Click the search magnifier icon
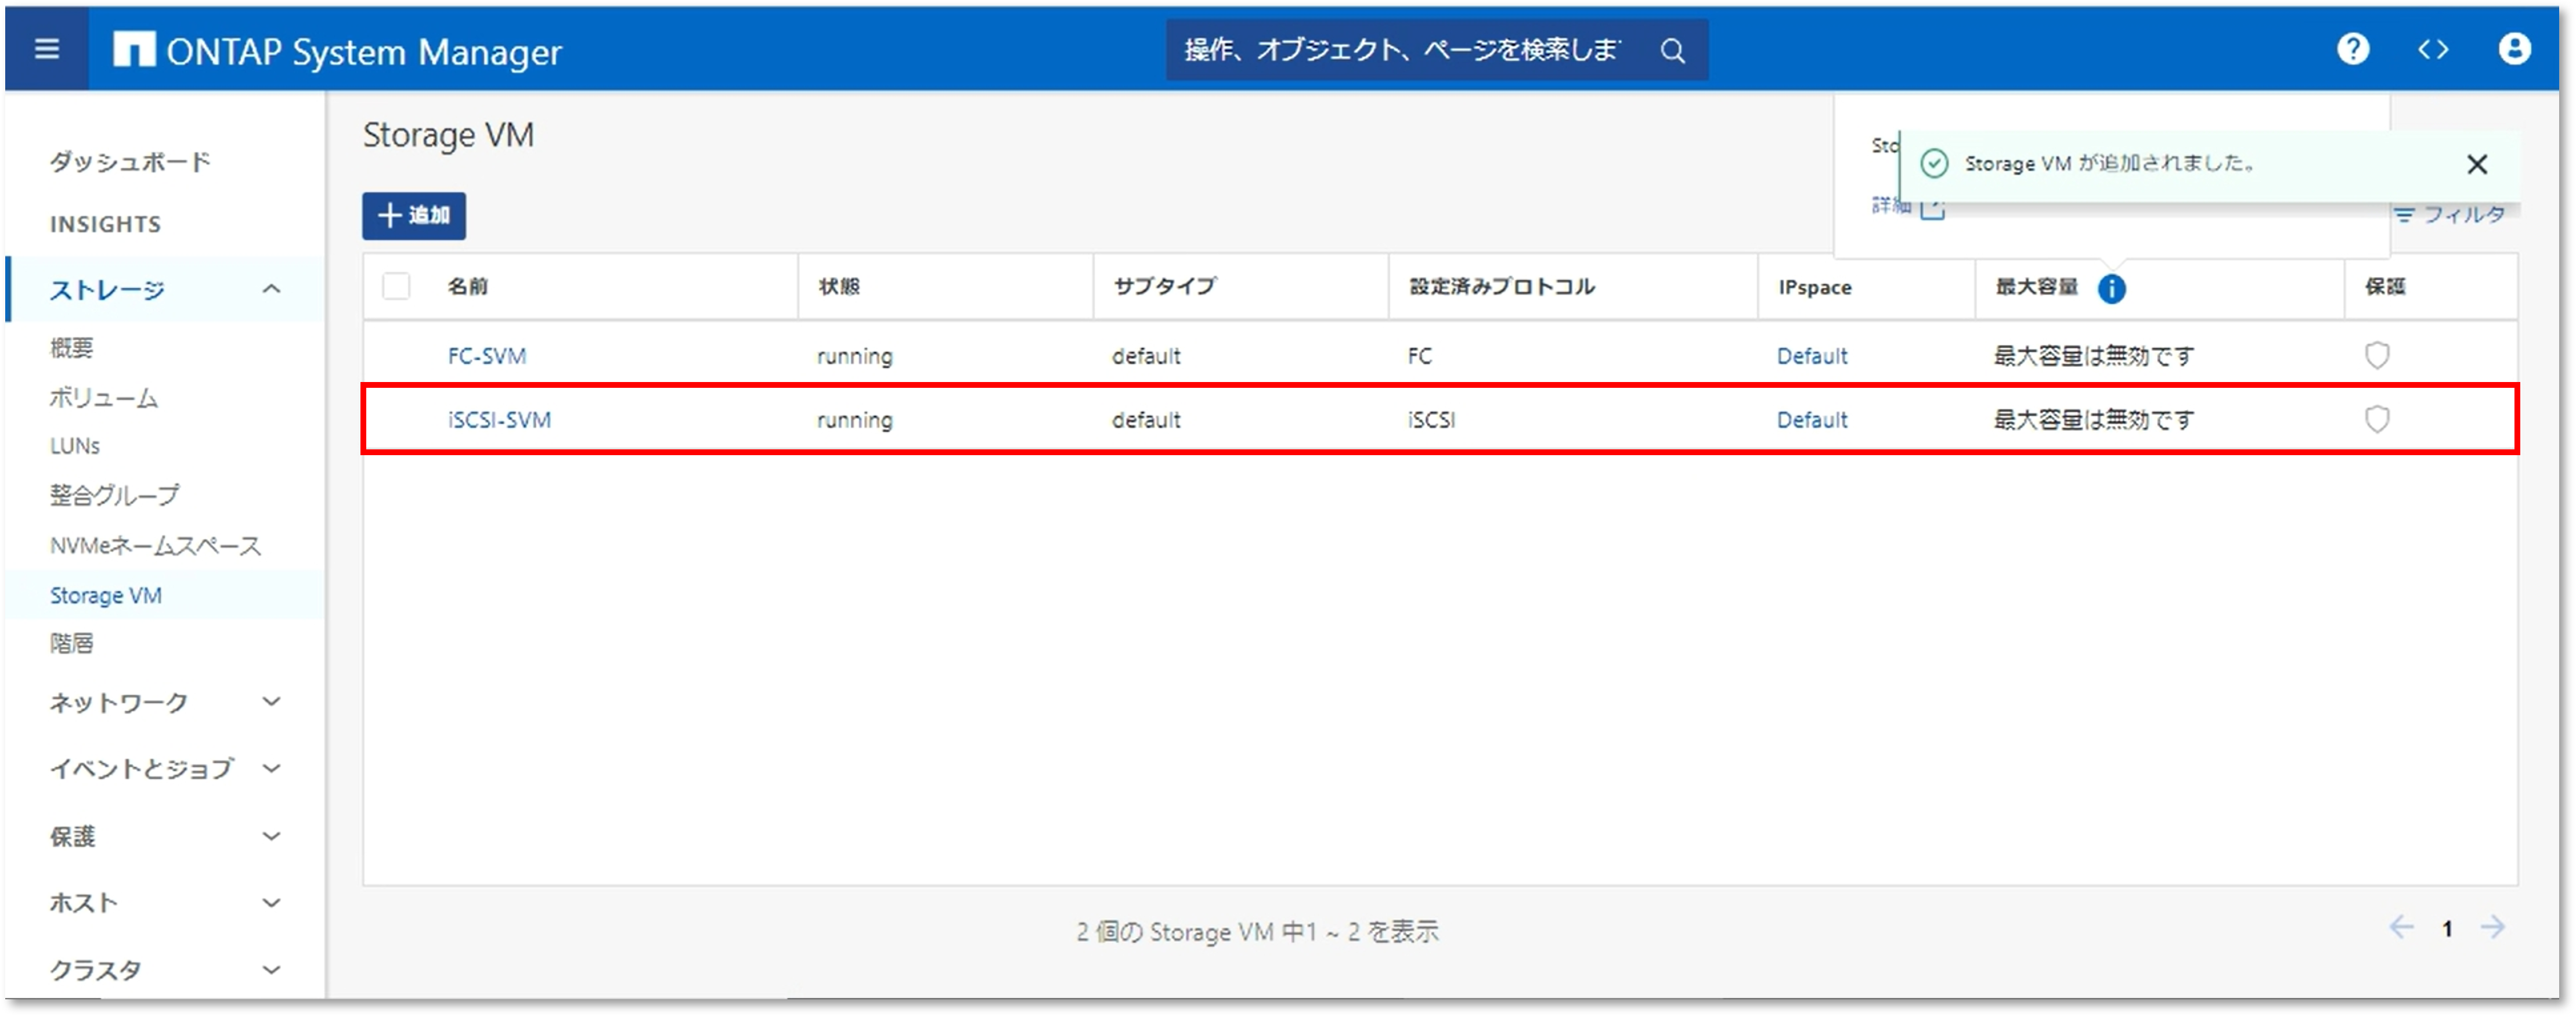2576x1016 pixels. point(1672,50)
